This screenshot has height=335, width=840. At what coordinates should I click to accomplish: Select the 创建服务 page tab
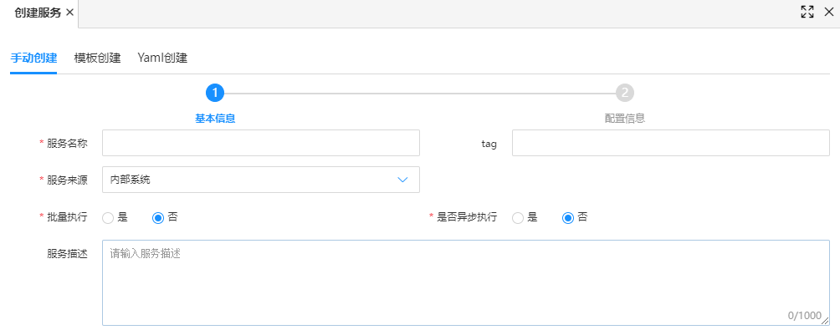click(x=38, y=13)
